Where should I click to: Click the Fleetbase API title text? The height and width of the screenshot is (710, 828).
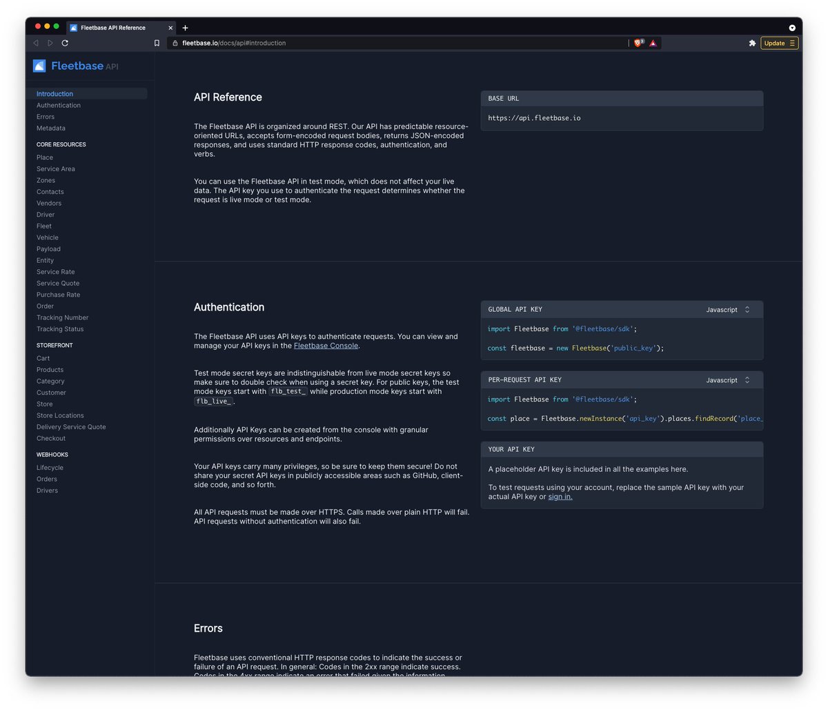[85, 66]
